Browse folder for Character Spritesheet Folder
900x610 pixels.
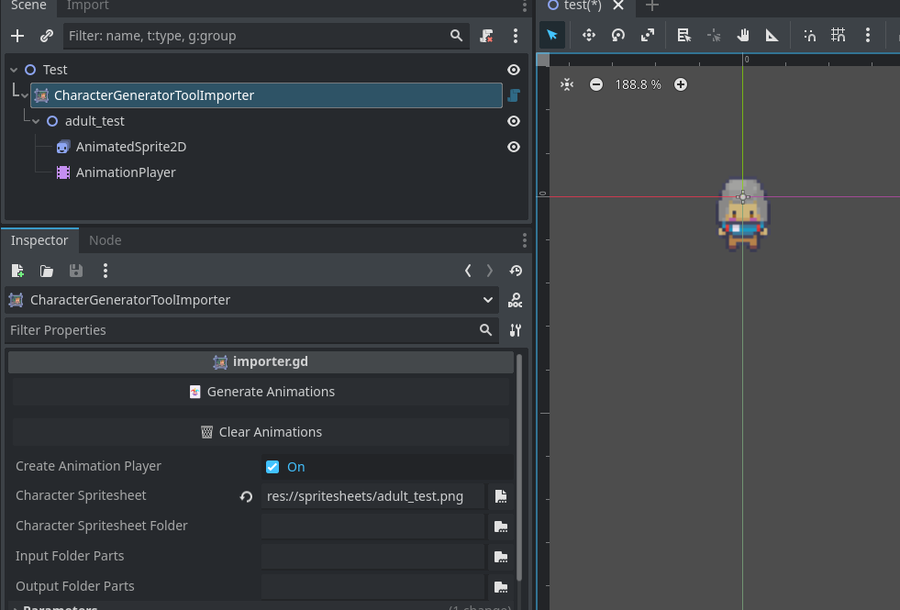(x=501, y=527)
